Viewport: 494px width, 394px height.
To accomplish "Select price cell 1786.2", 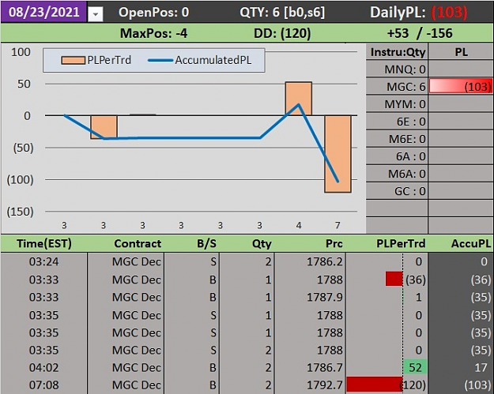I will 311,261.
